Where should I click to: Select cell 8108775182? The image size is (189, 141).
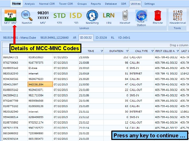coord(15,106)
